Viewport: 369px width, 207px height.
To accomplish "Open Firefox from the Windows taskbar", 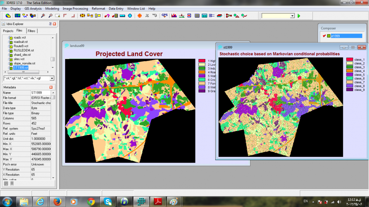I will click(x=57, y=202).
